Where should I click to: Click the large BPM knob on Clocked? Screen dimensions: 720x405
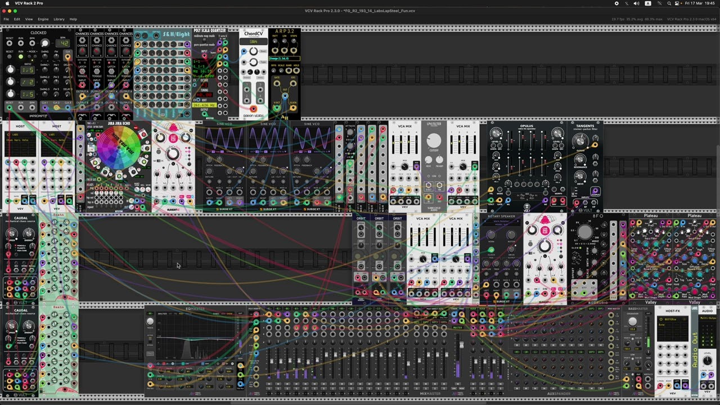point(45,43)
